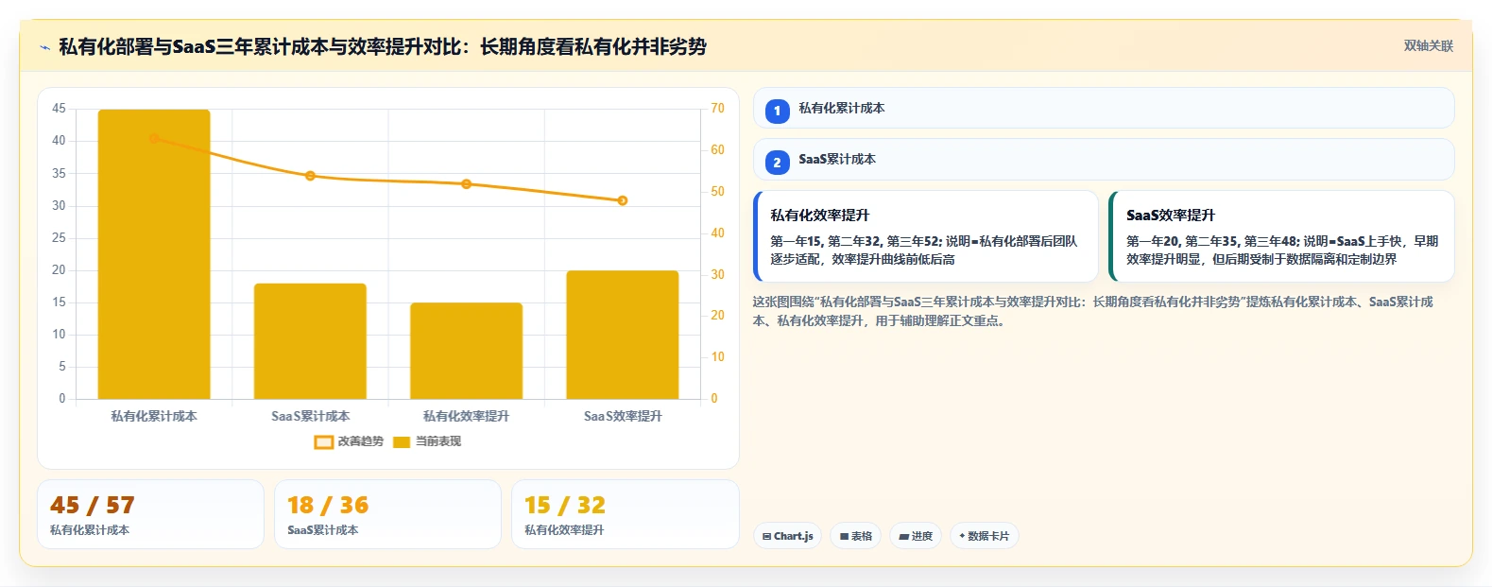Click the icon inside the 表格 tag
The height and width of the screenshot is (587, 1492).
click(x=844, y=536)
